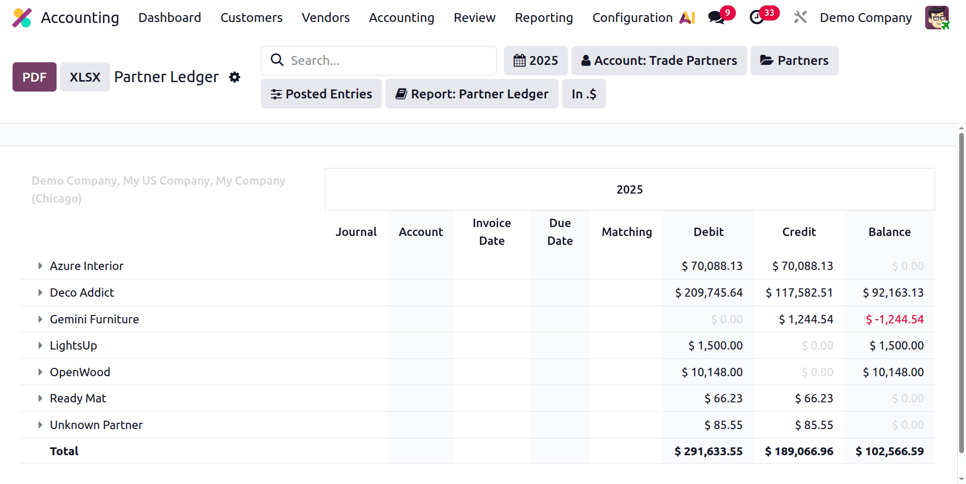
Task: Click the 2025 period column header
Action: [630, 189]
